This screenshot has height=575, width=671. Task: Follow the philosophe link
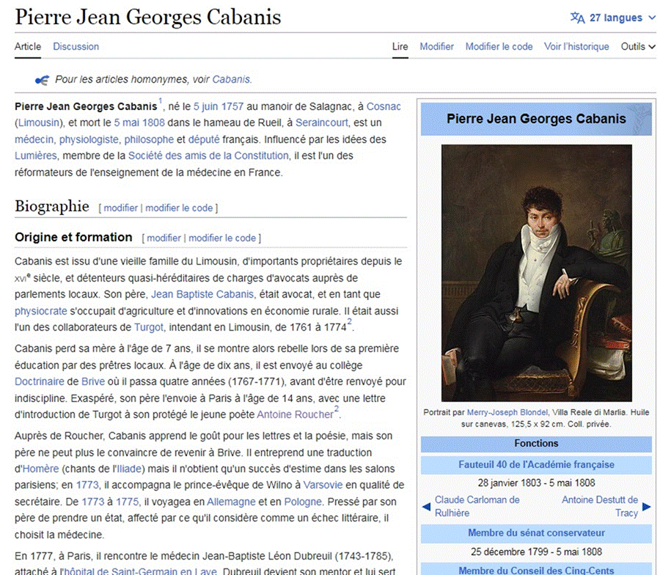[x=149, y=139]
